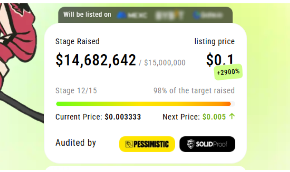The height and width of the screenshot is (172, 290).
Task: Click the Pessimistic audit badge
Action: (x=147, y=144)
